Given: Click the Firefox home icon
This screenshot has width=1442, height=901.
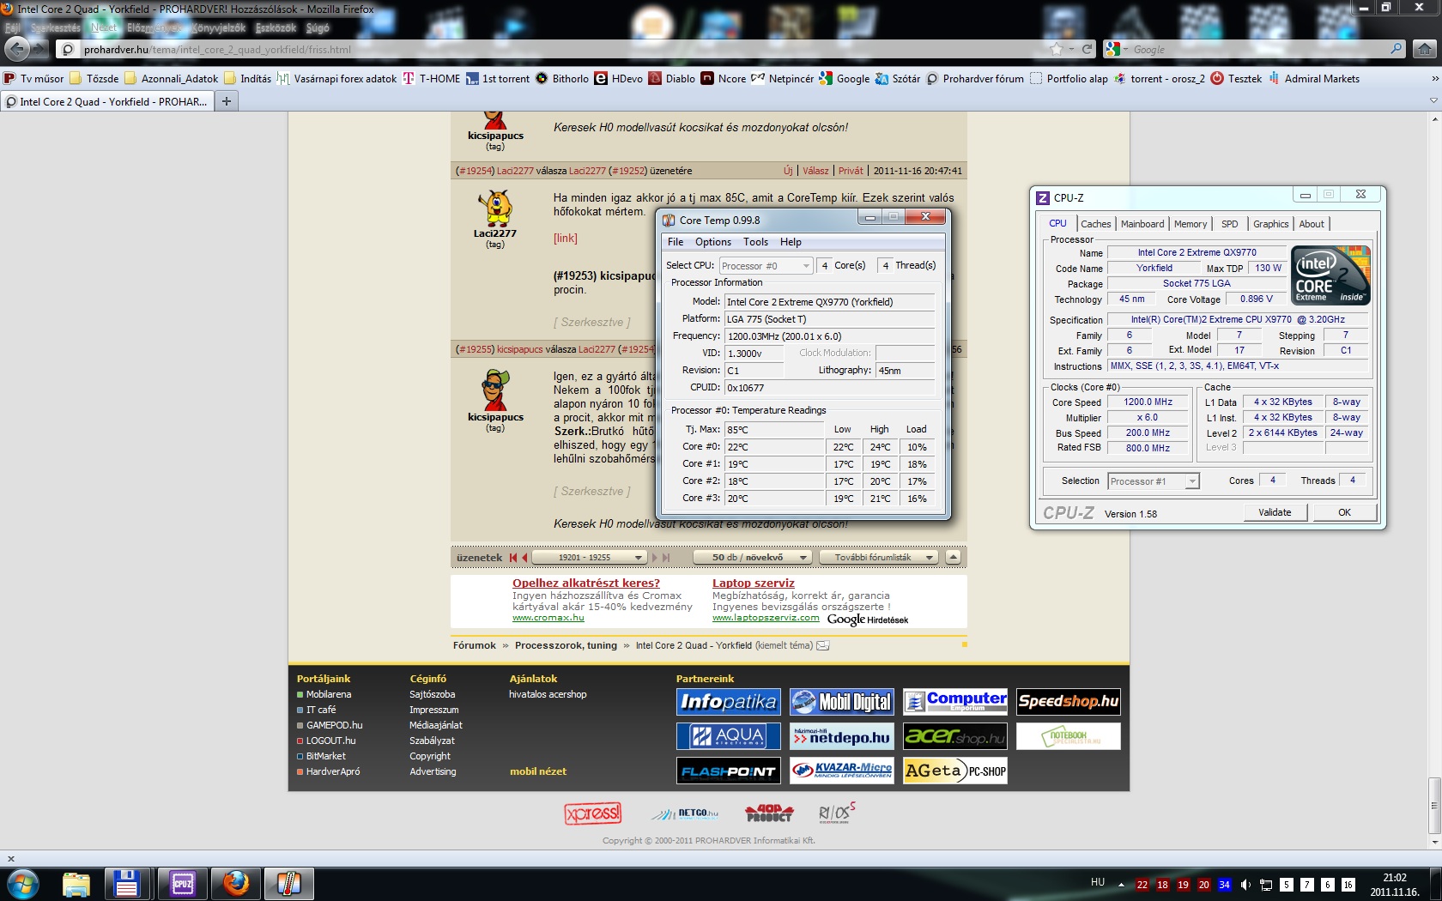Looking at the screenshot, I should 1425,49.
